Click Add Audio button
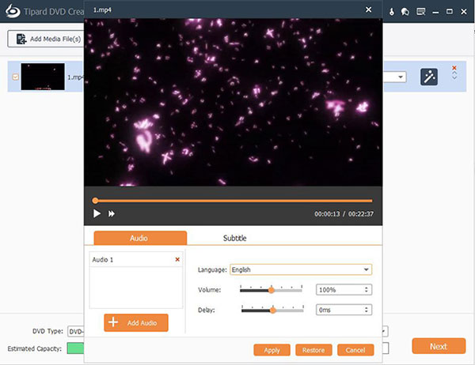This screenshot has height=365, width=475. pos(135,323)
